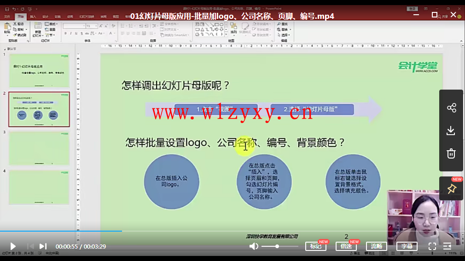Toggle italic formatting I

pos(70,34)
